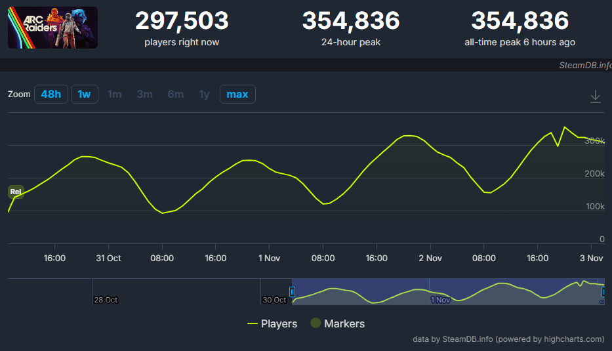Click the SteamDB.info watermark text

(x=584, y=66)
